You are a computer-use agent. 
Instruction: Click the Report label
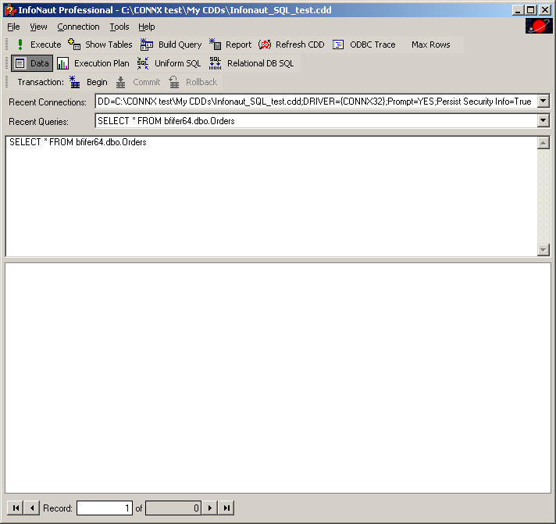click(x=238, y=45)
